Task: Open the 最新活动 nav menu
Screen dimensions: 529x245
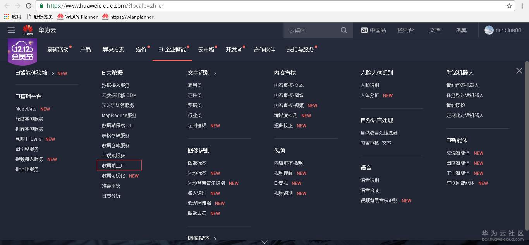Action: (x=58, y=49)
